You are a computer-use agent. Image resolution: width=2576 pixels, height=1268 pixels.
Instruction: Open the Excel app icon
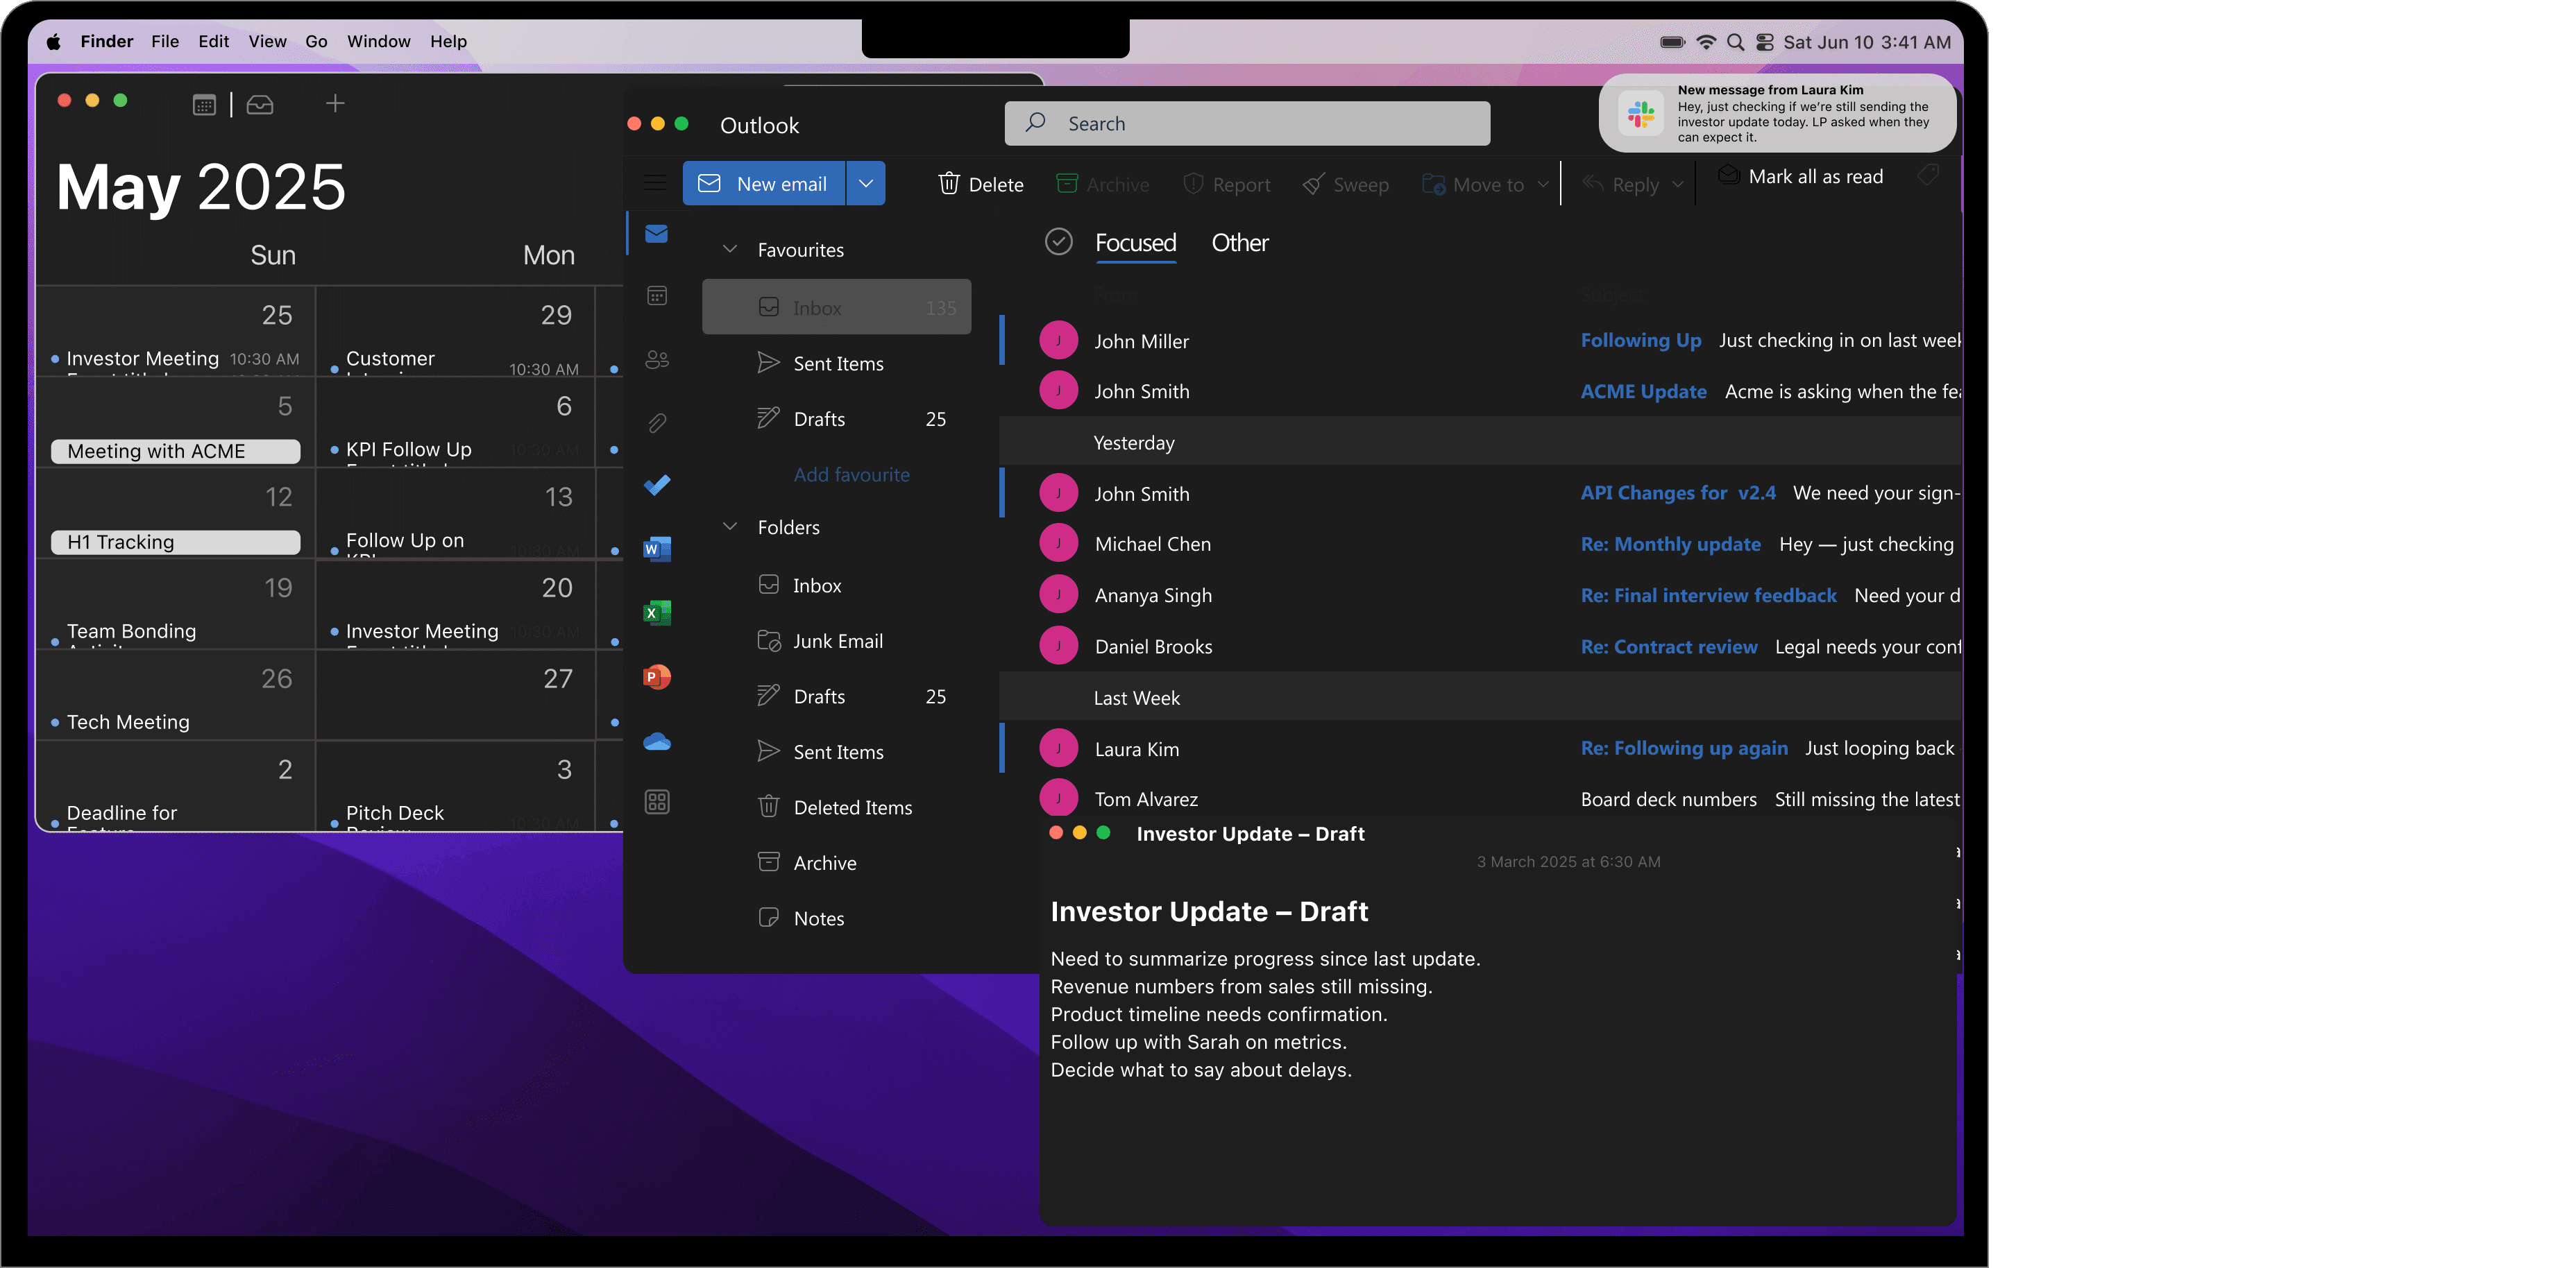(657, 612)
